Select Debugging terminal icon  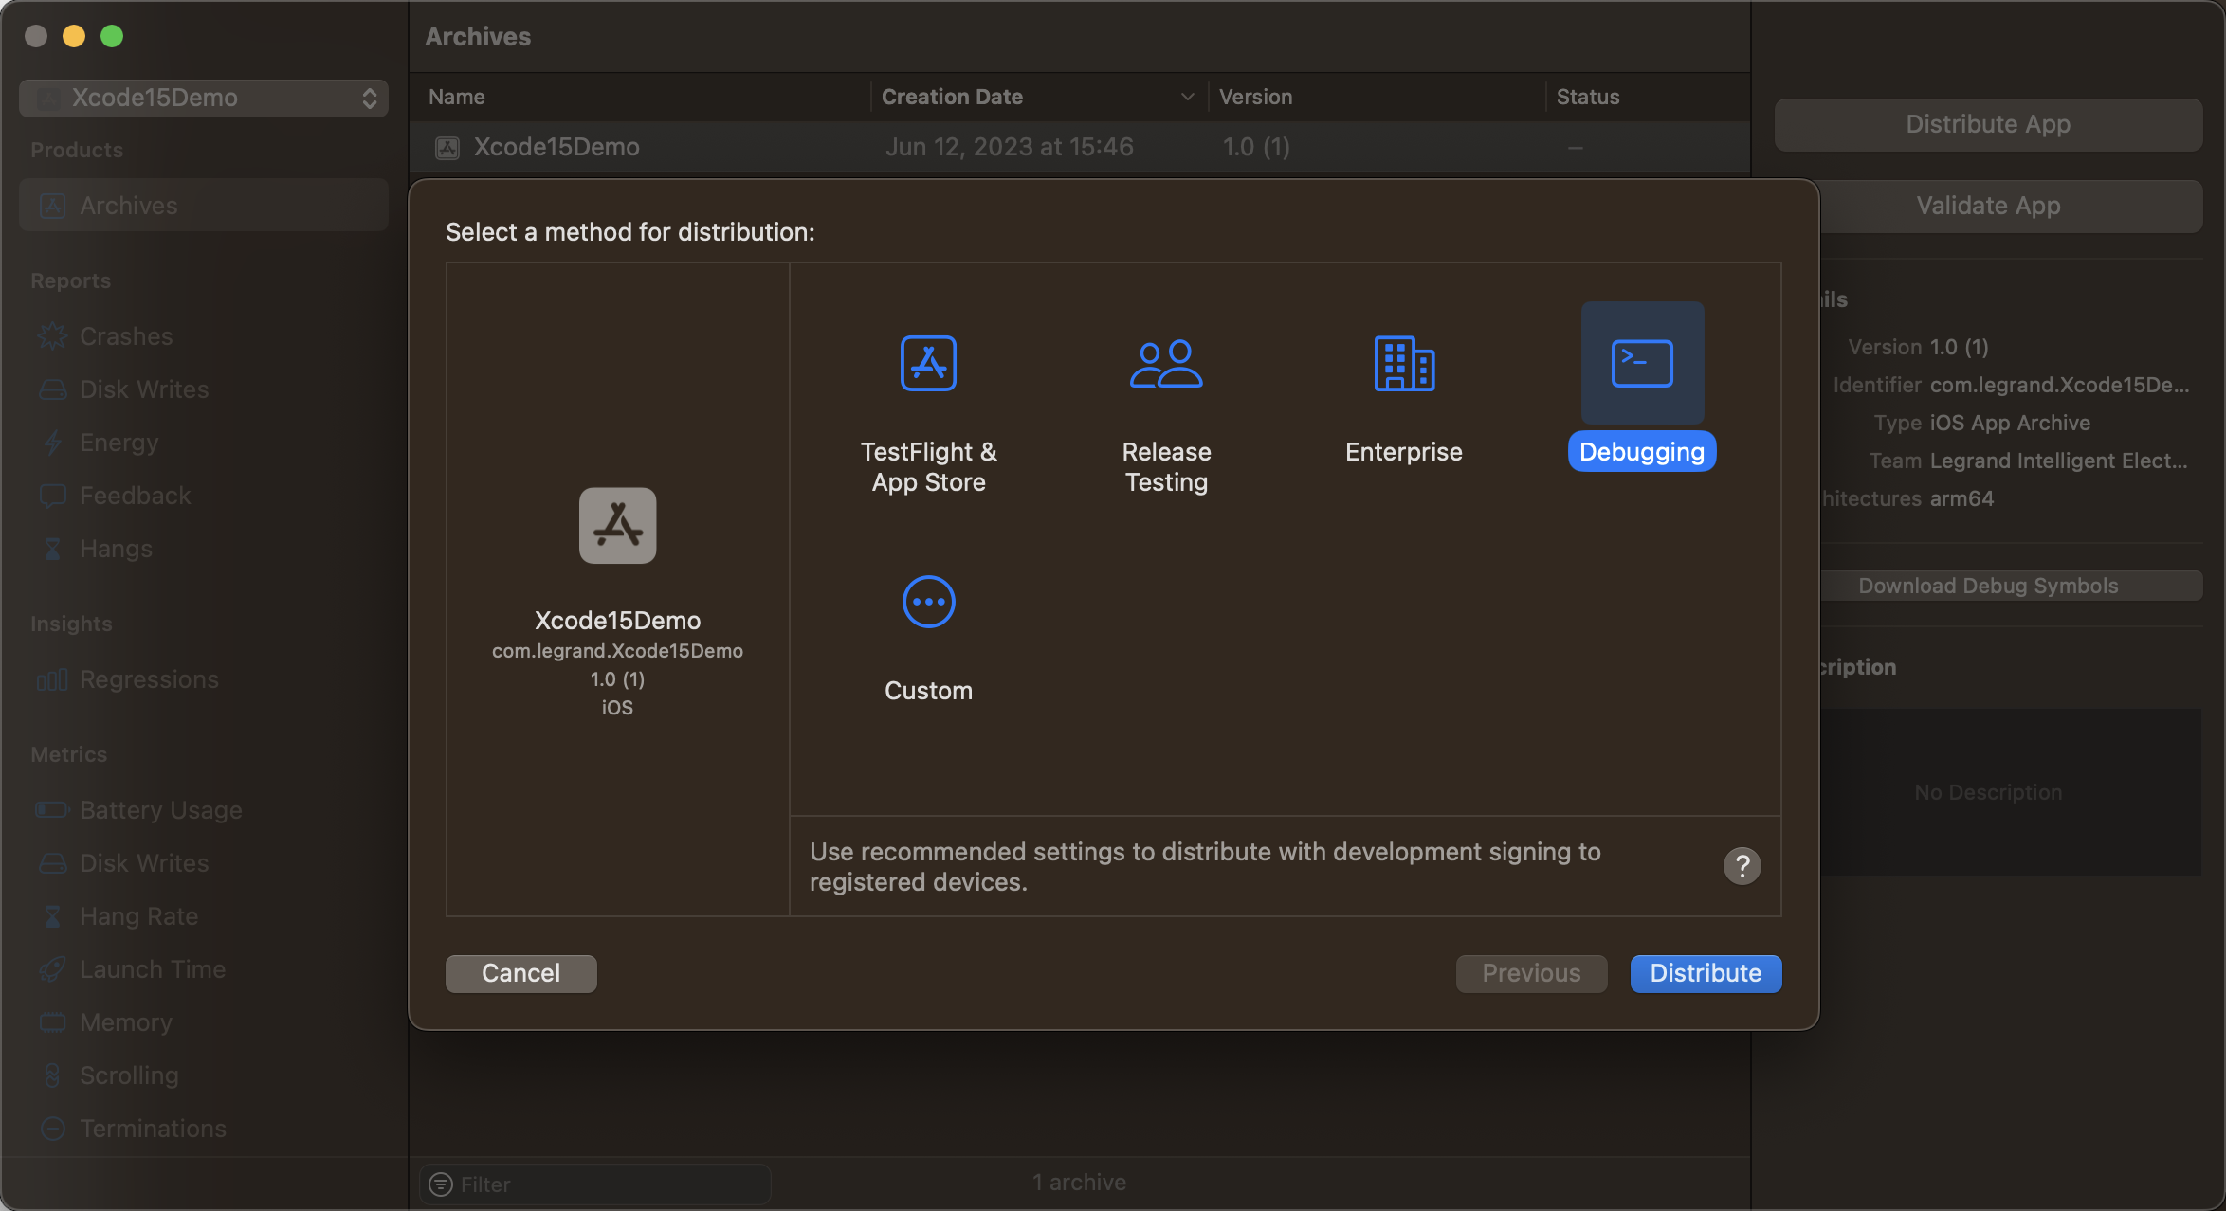[1642, 363]
